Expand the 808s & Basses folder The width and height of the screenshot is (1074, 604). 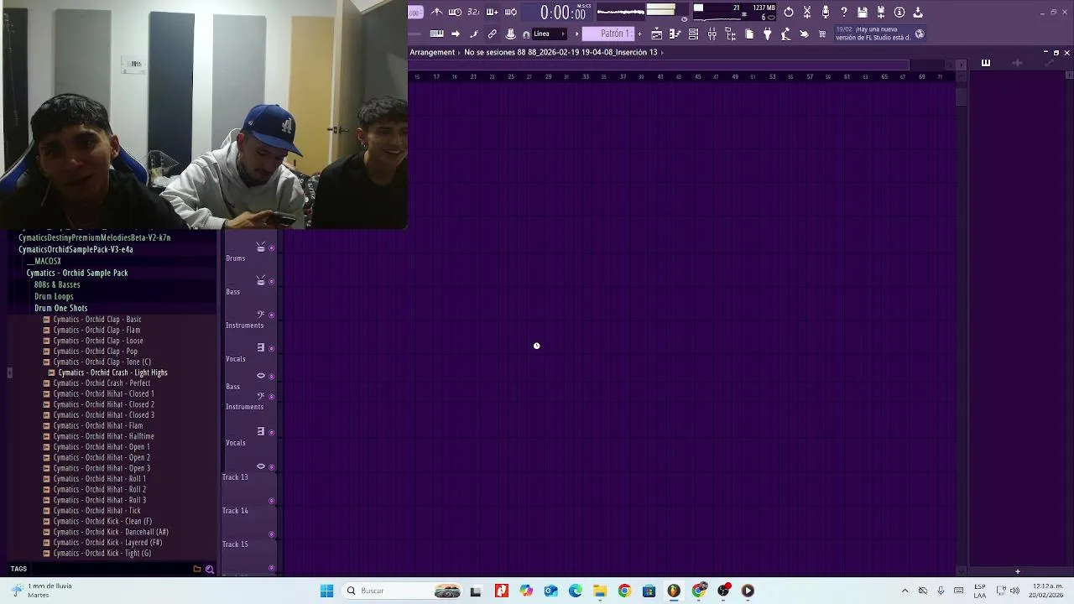pyautogui.click(x=57, y=284)
